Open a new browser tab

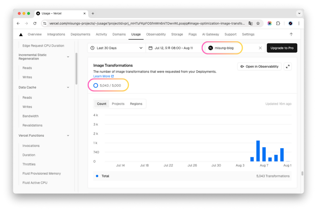point(93,14)
